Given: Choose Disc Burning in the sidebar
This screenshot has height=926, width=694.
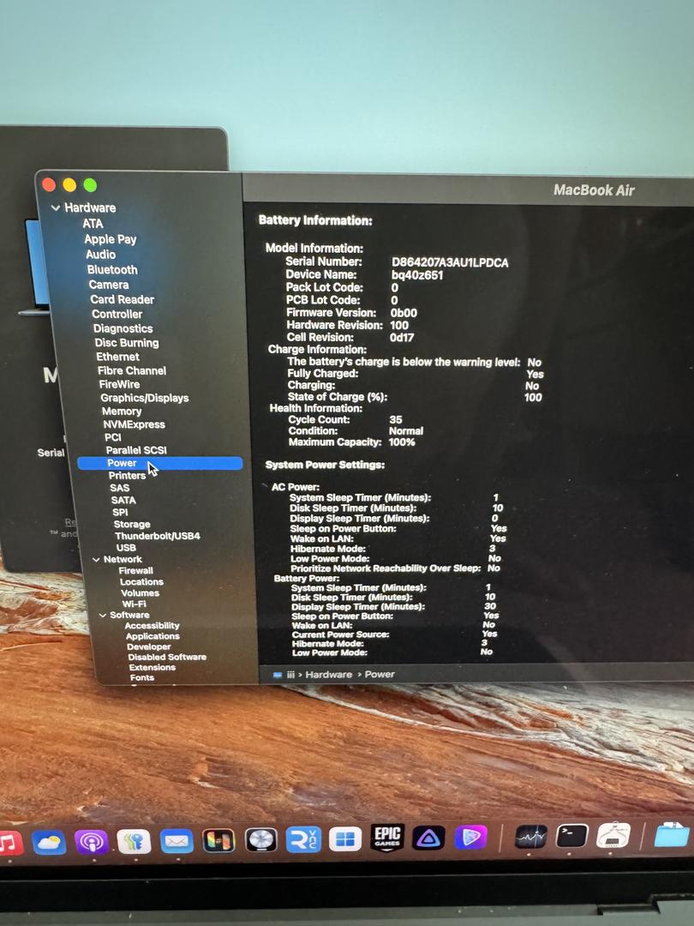Looking at the screenshot, I should [127, 342].
